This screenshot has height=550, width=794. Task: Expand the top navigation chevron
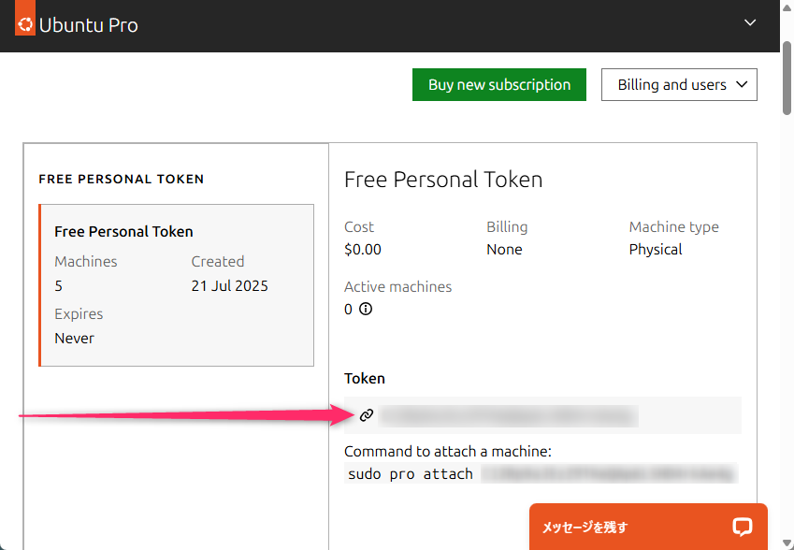tap(750, 22)
